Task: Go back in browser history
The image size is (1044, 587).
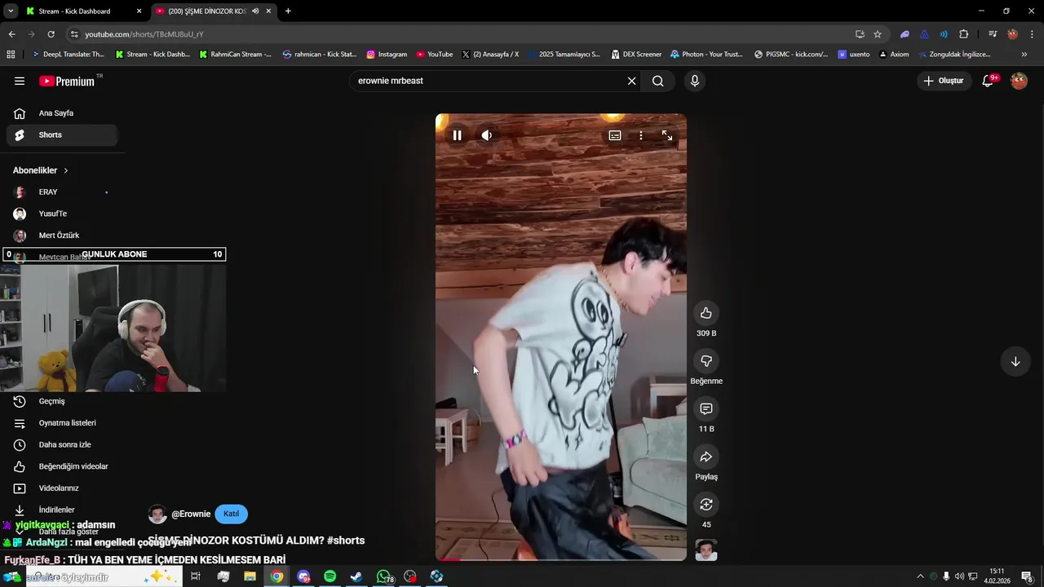Action: 11,34
